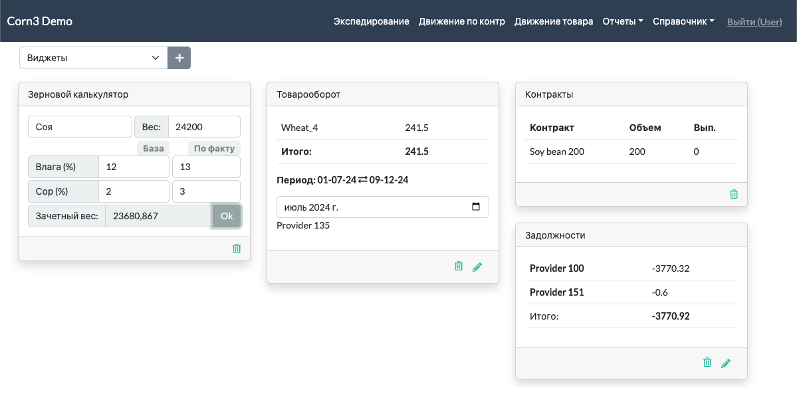Edit the Товарооборот widget with pencil icon
This screenshot has height=400, width=797.
pos(477,267)
